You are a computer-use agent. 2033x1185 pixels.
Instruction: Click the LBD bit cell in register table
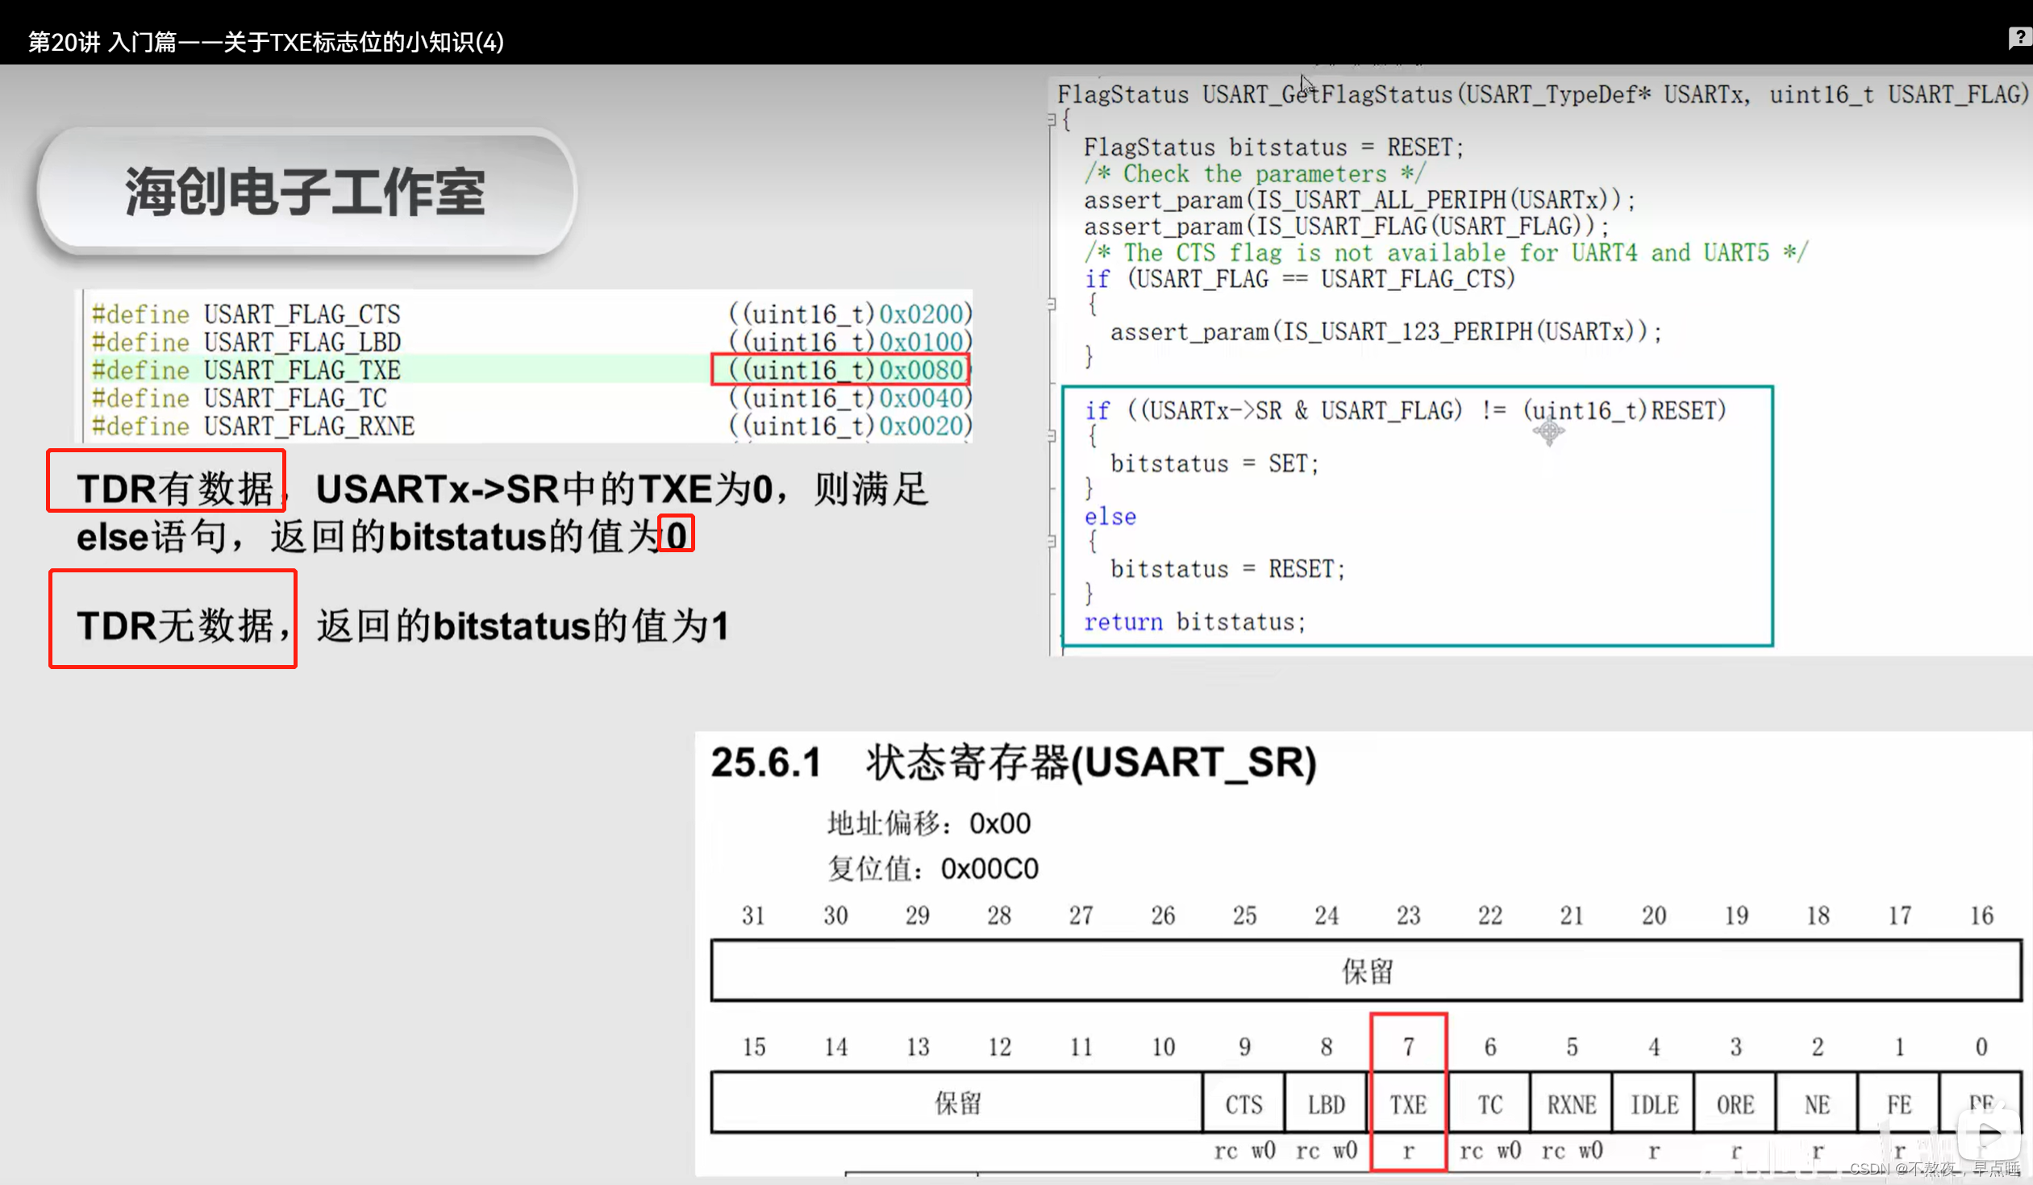point(1326,1103)
